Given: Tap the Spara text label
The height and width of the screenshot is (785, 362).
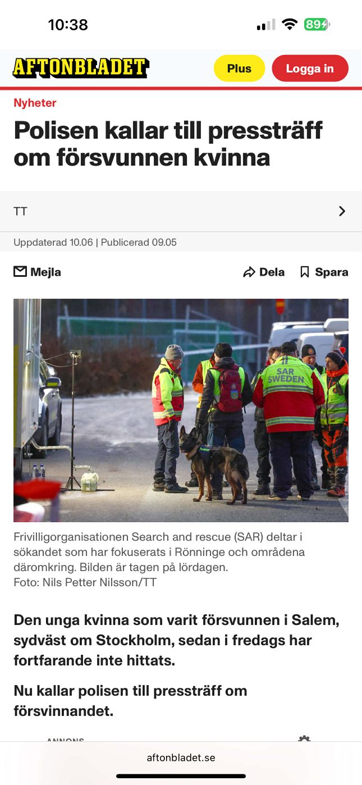Looking at the screenshot, I should [332, 272].
